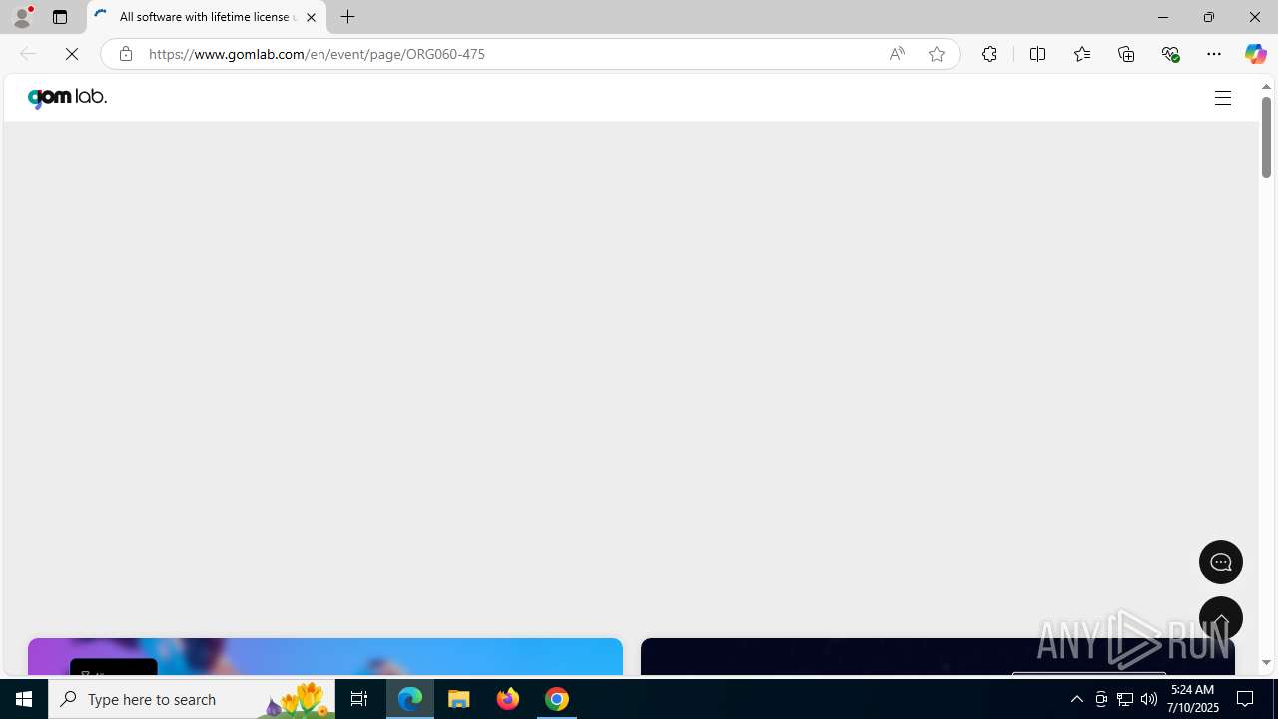Open Edge Settings and more menu
Image resolution: width=1278 pixels, height=719 pixels.
(1214, 54)
